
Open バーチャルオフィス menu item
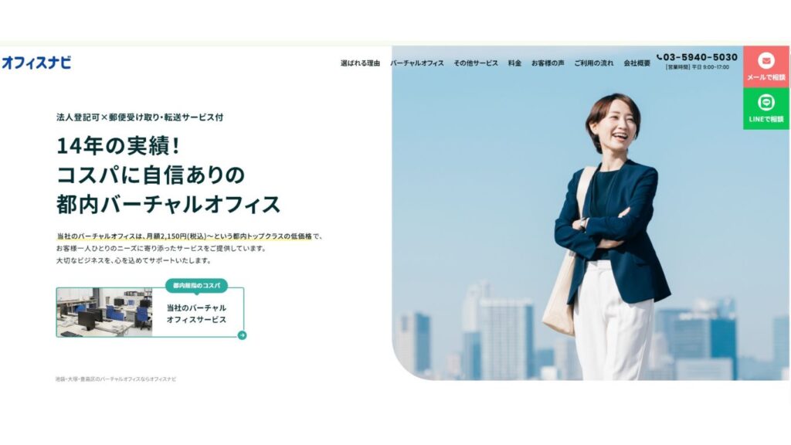tap(416, 63)
